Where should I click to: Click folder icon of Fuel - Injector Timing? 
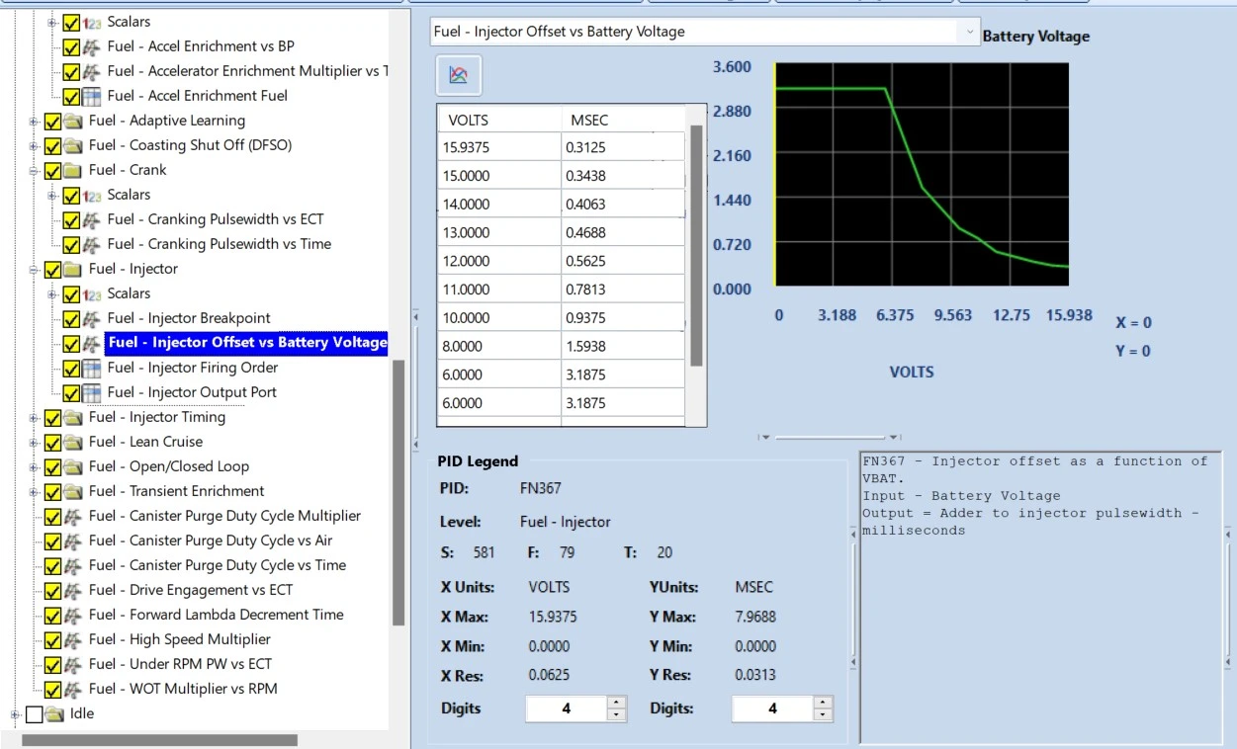[74, 417]
